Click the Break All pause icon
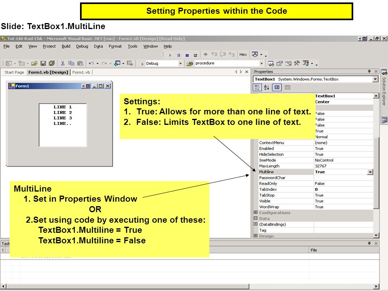 pyautogui.click(x=179, y=55)
